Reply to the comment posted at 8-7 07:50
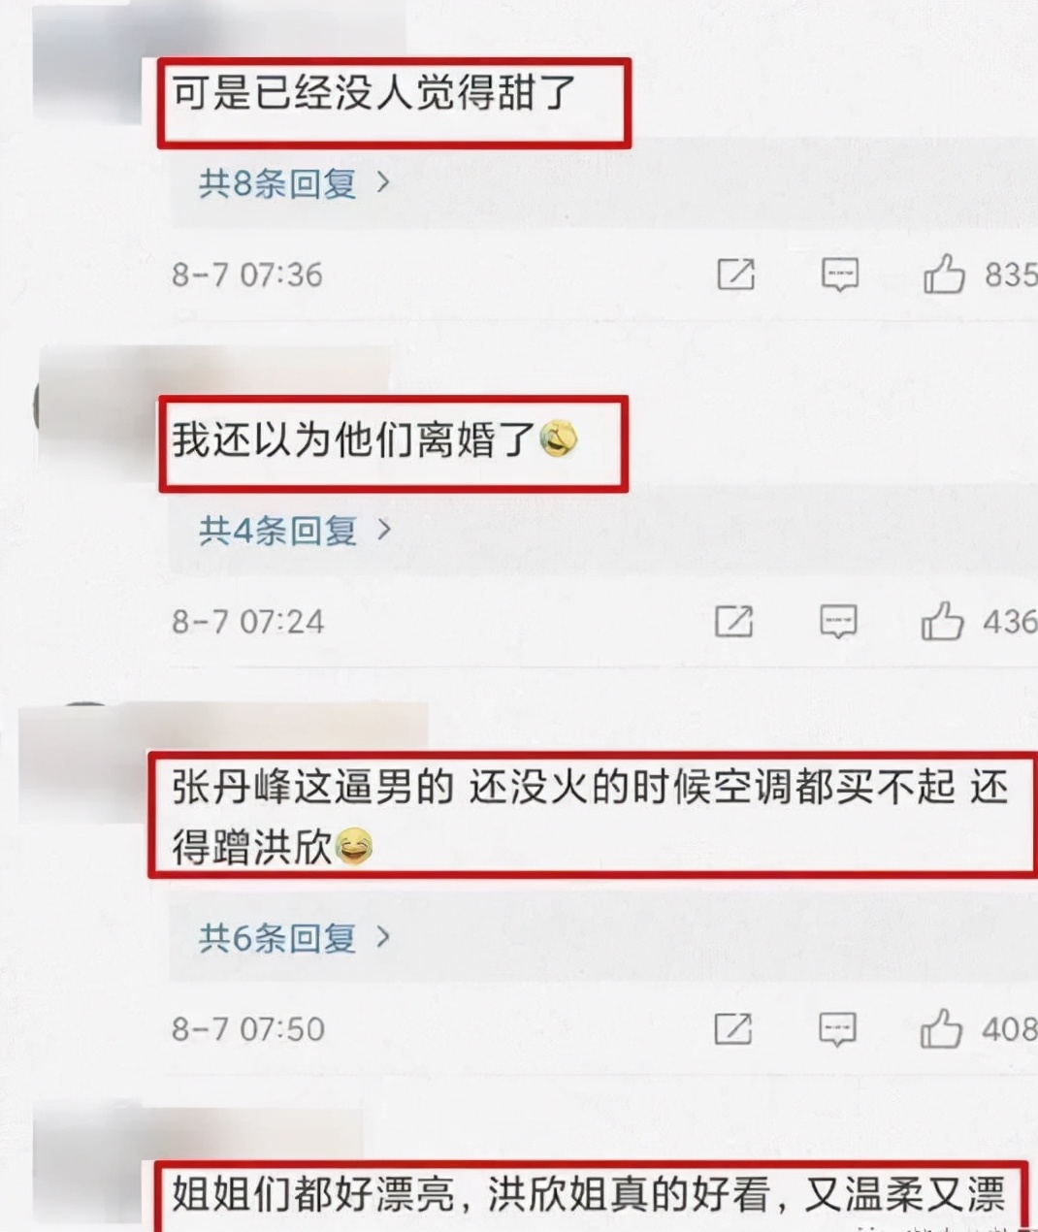This screenshot has width=1038, height=1232. click(837, 1028)
